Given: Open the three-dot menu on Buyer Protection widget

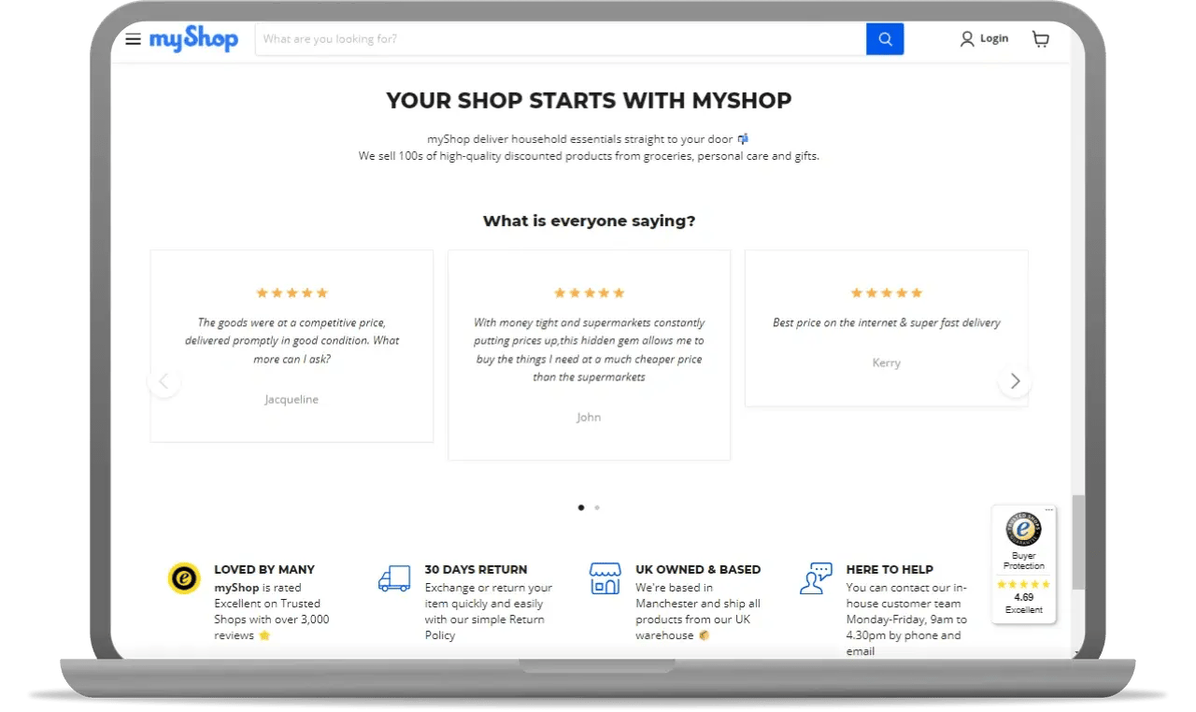Looking at the screenshot, I should pos(1049,510).
